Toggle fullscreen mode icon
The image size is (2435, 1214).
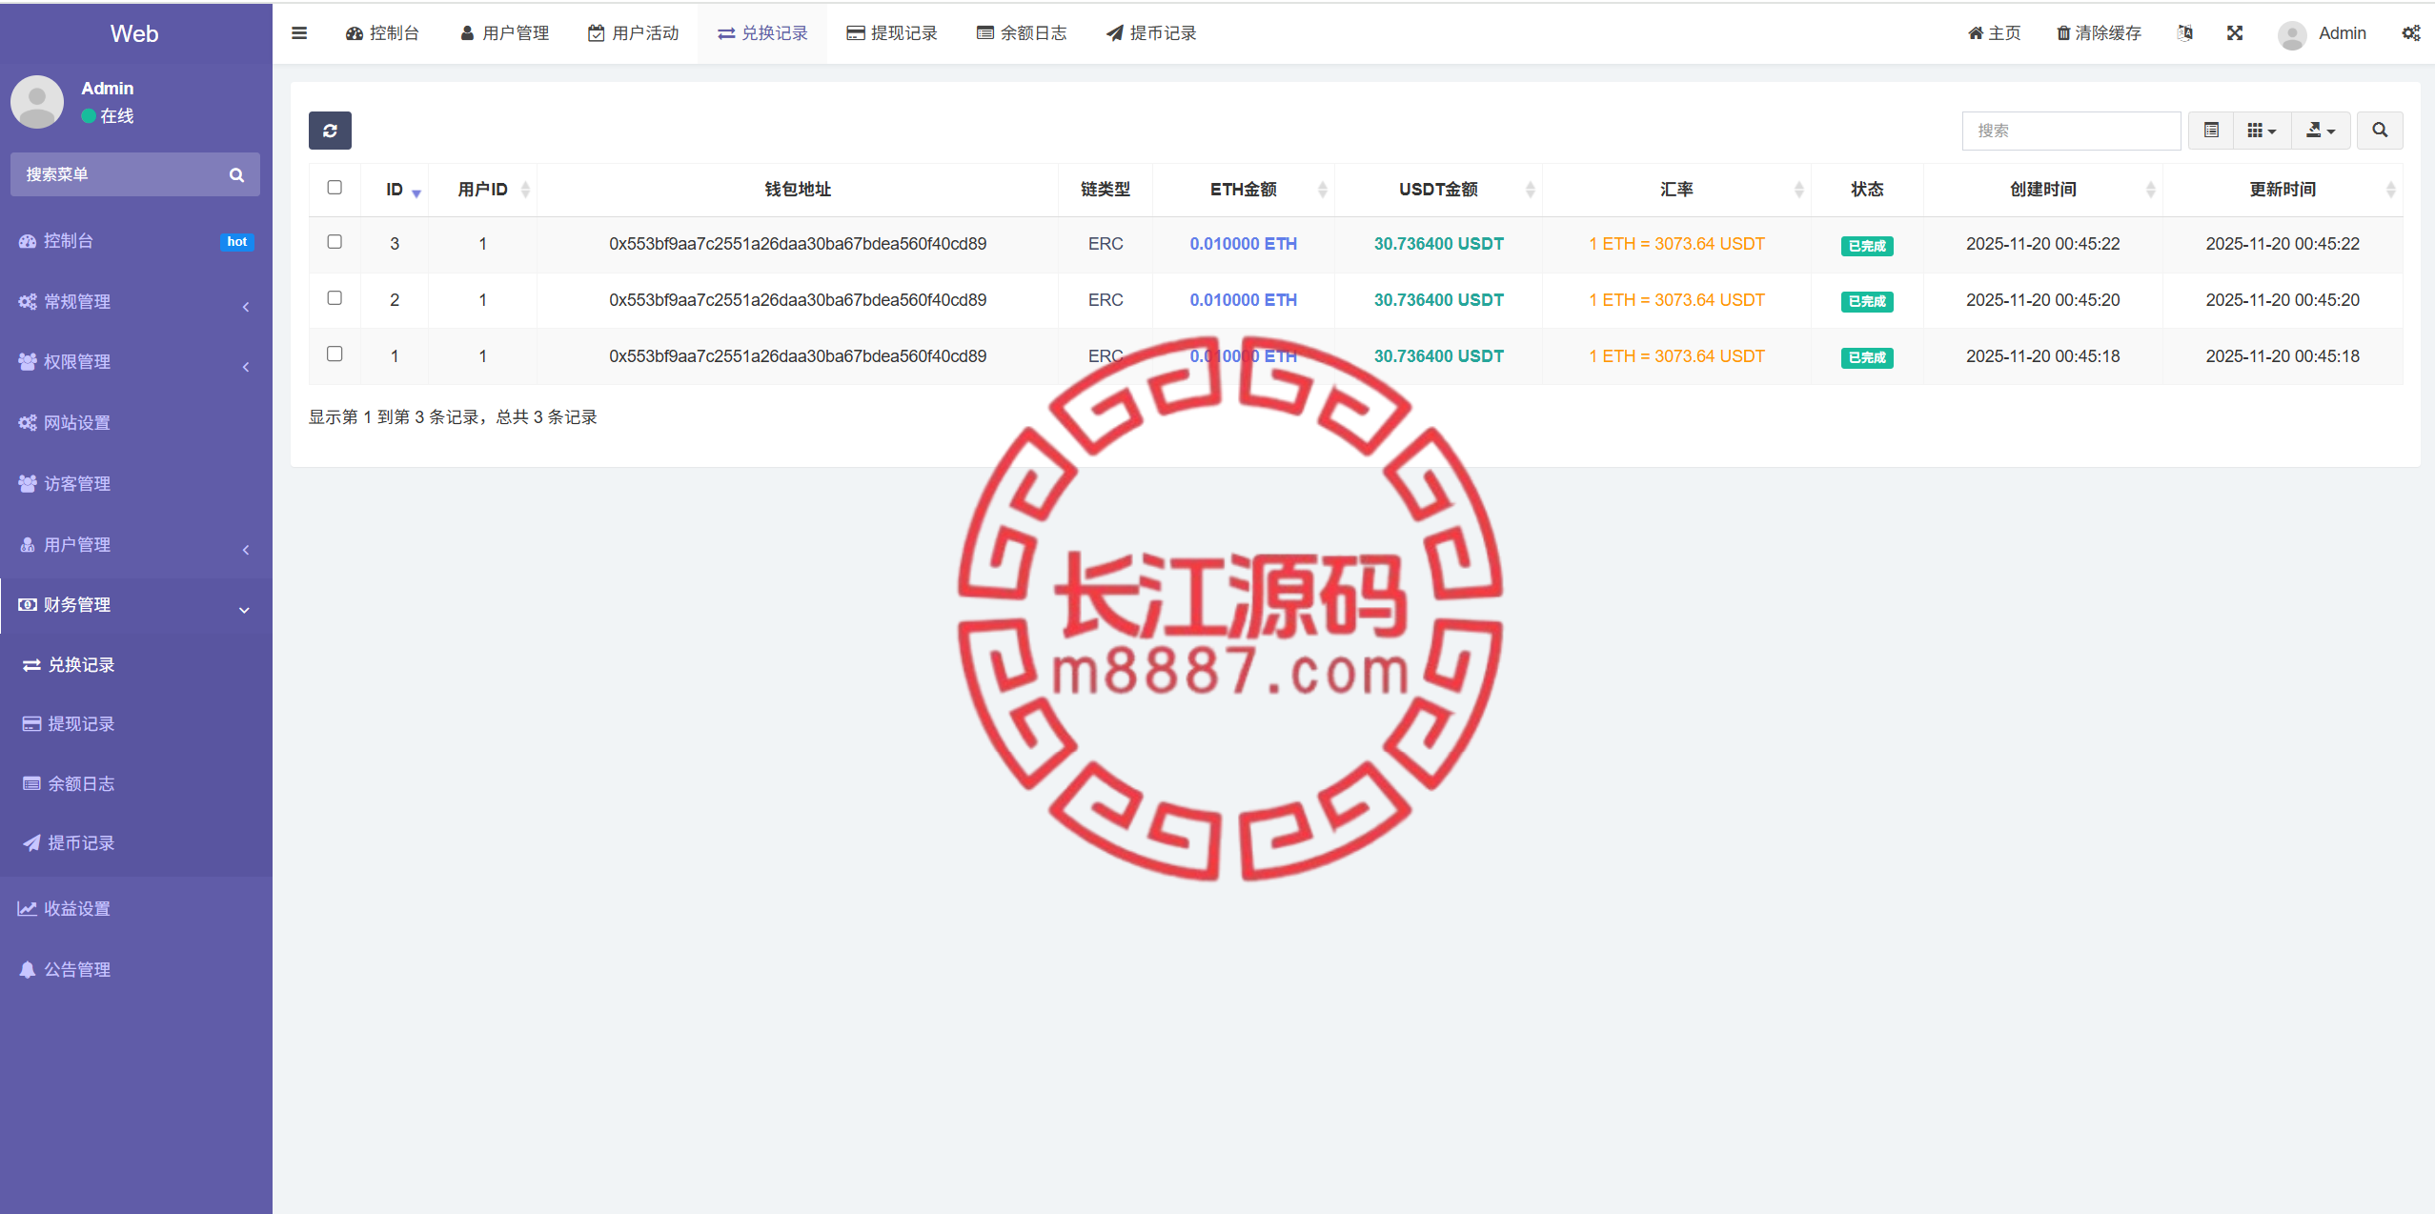pyautogui.click(x=2235, y=33)
